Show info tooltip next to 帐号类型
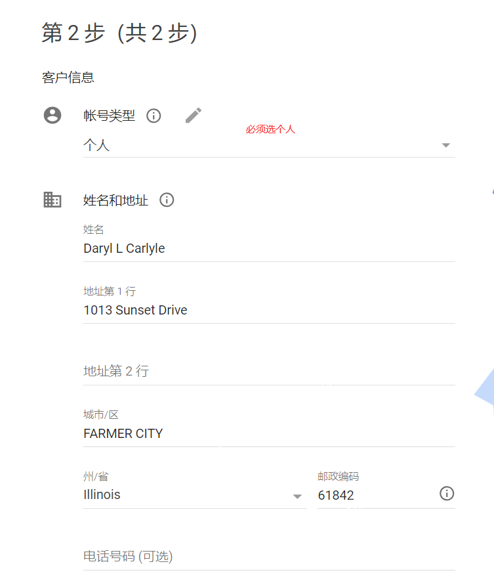 (154, 116)
